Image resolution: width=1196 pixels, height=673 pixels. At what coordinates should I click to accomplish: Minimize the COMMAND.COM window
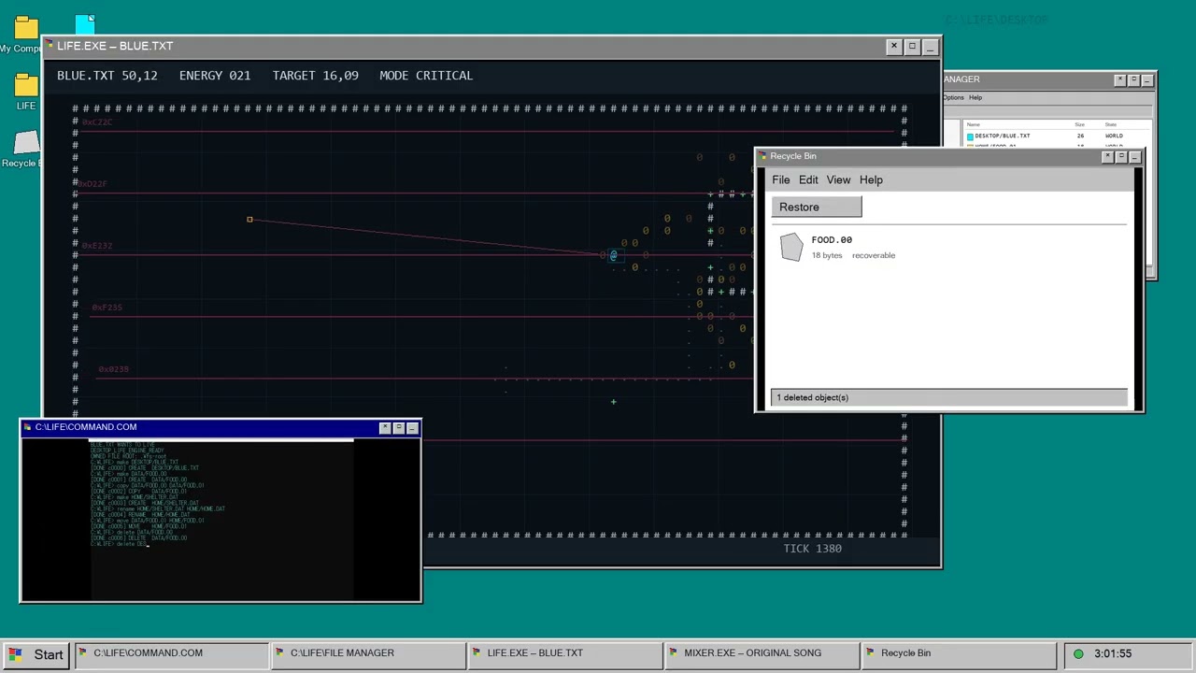(x=412, y=428)
